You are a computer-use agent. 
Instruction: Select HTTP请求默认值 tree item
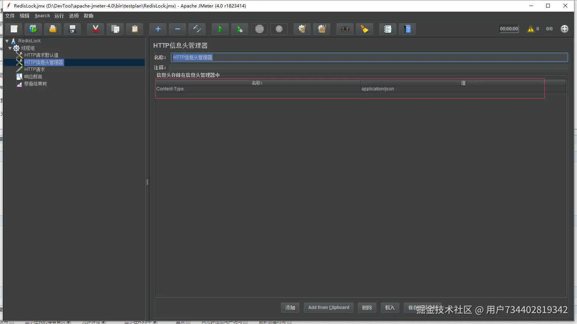point(41,55)
